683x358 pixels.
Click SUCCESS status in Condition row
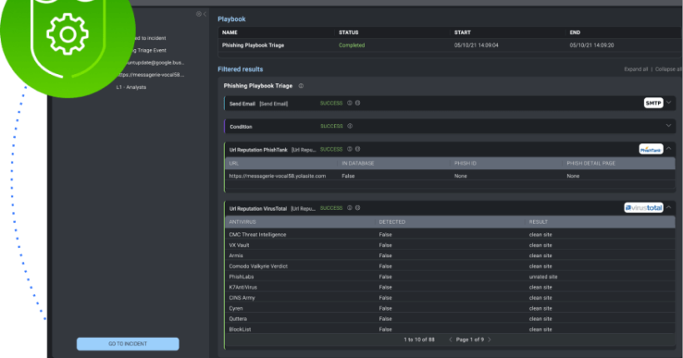pos(332,127)
